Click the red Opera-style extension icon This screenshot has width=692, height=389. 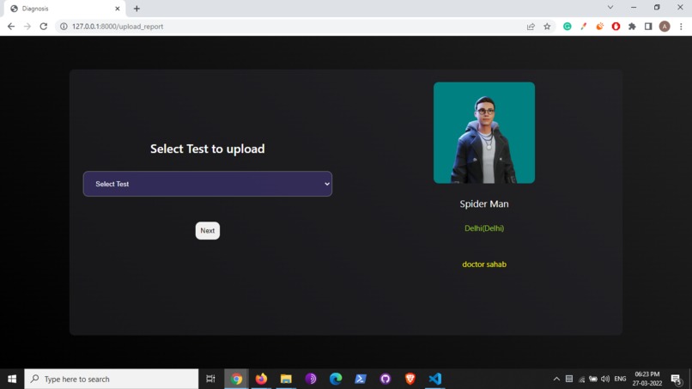click(x=616, y=27)
